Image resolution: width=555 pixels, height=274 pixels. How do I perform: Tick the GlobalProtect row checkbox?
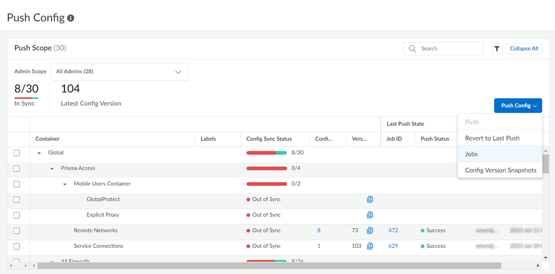[17, 200]
